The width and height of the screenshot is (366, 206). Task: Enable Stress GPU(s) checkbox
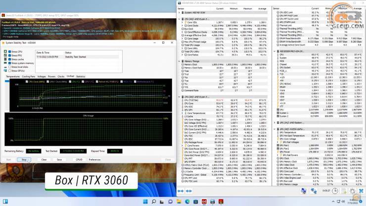tap(9, 71)
